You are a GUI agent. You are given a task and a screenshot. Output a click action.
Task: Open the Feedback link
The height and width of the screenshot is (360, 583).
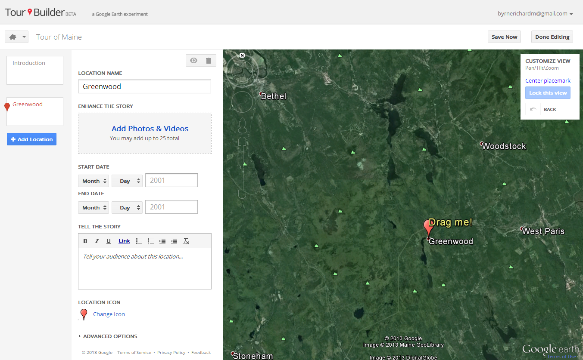click(201, 353)
